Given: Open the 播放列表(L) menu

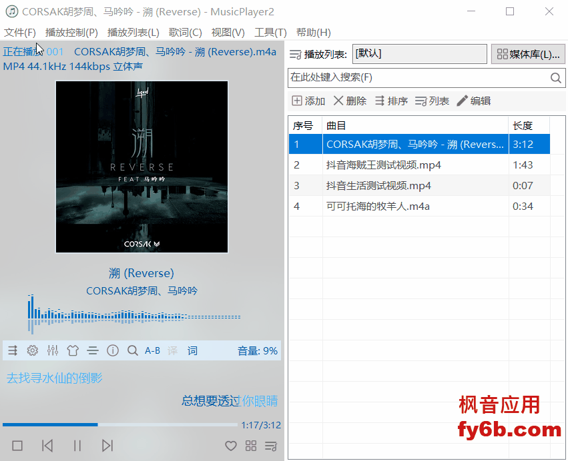Looking at the screenshot, I should point(133,33).
